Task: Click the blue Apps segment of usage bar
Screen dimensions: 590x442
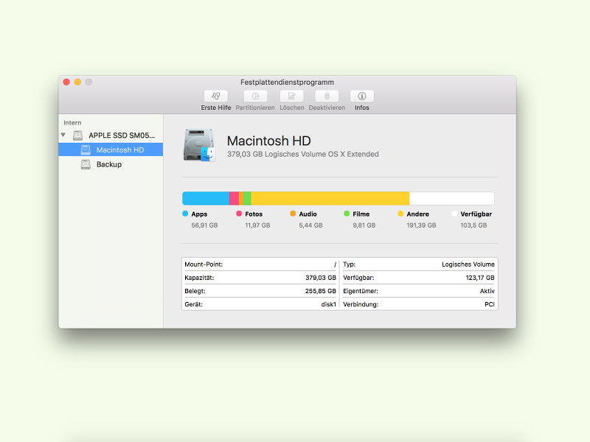Action: click(x=206, y=198)
